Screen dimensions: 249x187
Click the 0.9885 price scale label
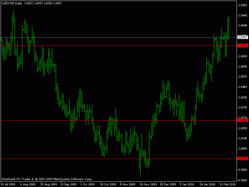tap(243, 180)
